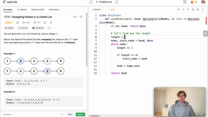
Task: Click the Amazon company tag
Action: click(x=23, y=28)
